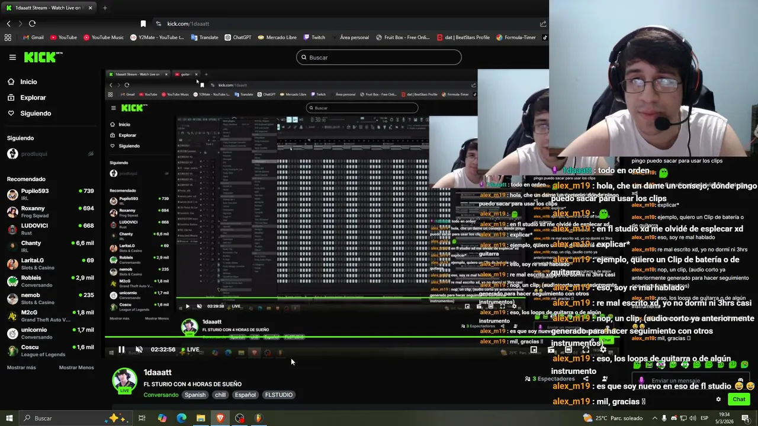Open Gmail bookmark
This screenshot has height=426, width=758.
tap(33, 37)
